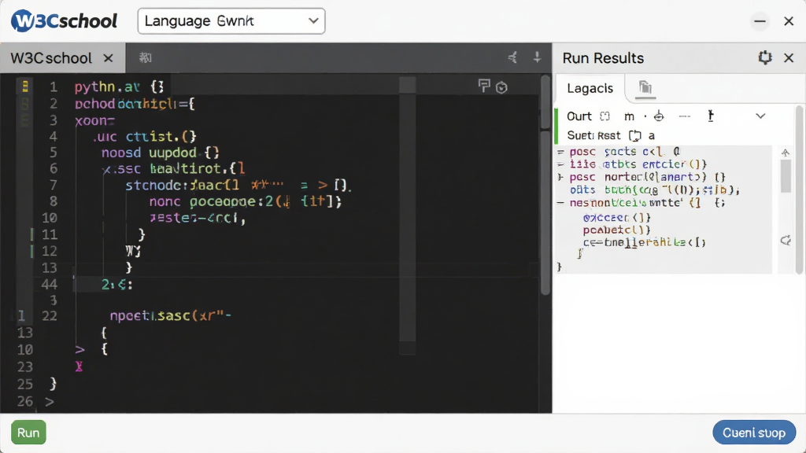Click the bracket icon right of Ourt
The image size is (806, 453).
[605, 116]
